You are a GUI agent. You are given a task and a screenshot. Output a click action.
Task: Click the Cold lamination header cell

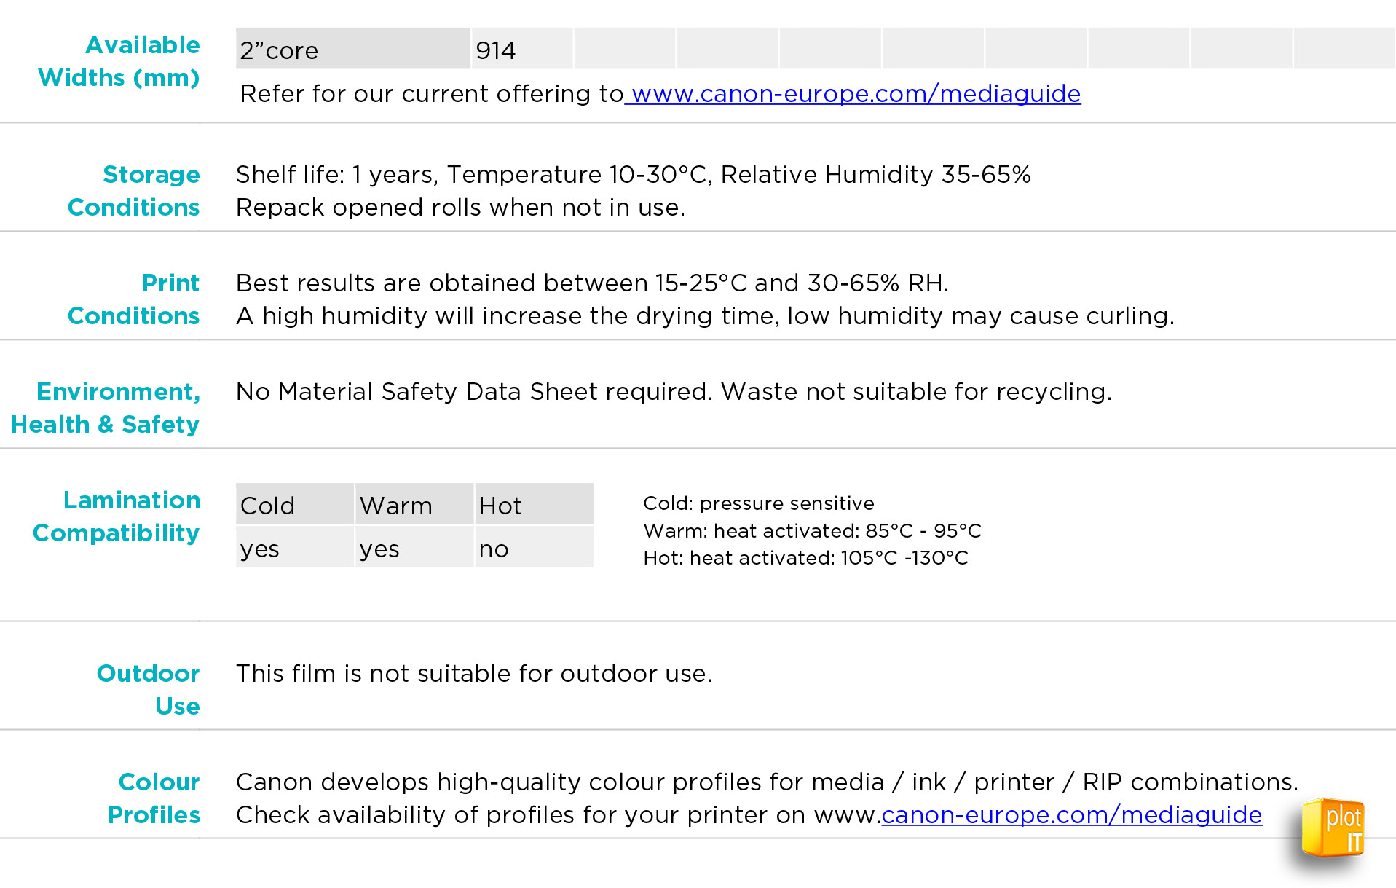pos(295,504)
